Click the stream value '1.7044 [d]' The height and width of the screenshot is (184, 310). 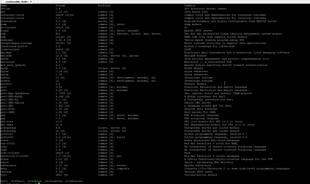click(x=63, y=93)
